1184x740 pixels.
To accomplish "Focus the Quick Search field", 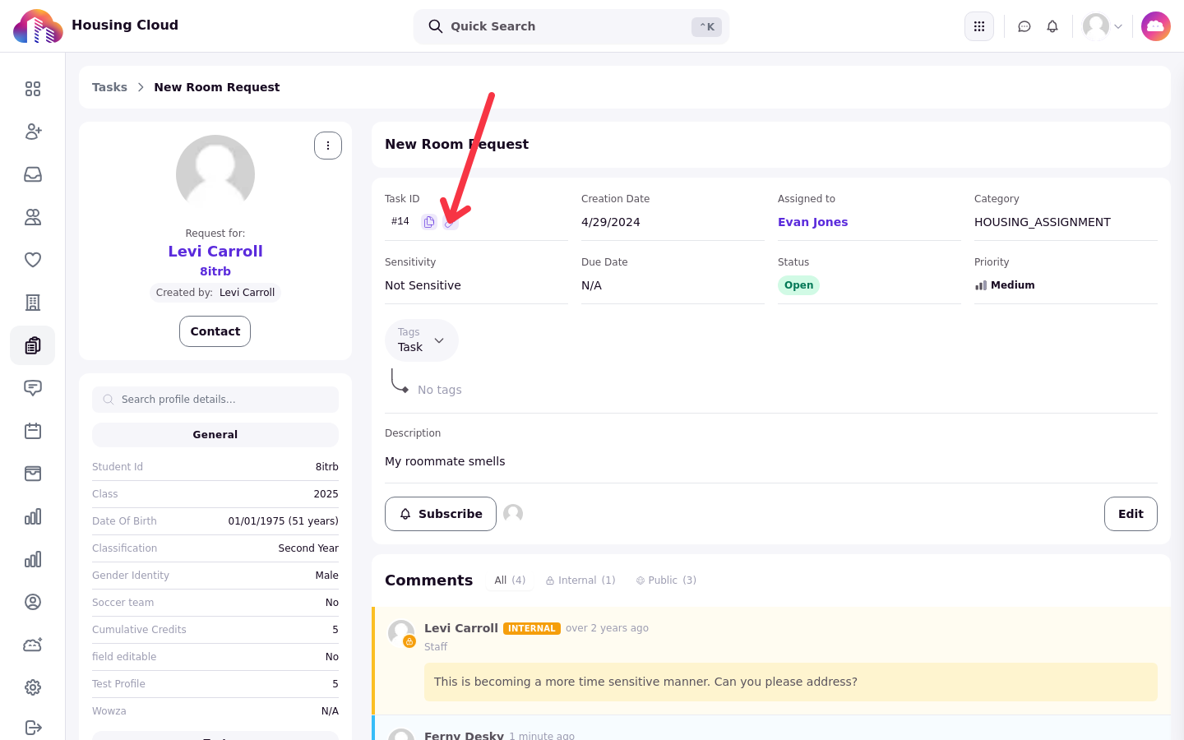I will pyautogui.click(x=571, y=26).
